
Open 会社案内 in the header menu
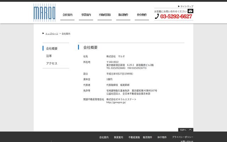pyautogui.click(x=67, y=15)
